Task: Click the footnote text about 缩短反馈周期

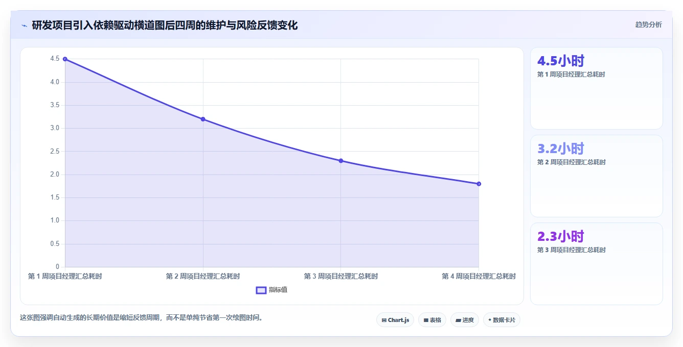Action: (142, 317)
